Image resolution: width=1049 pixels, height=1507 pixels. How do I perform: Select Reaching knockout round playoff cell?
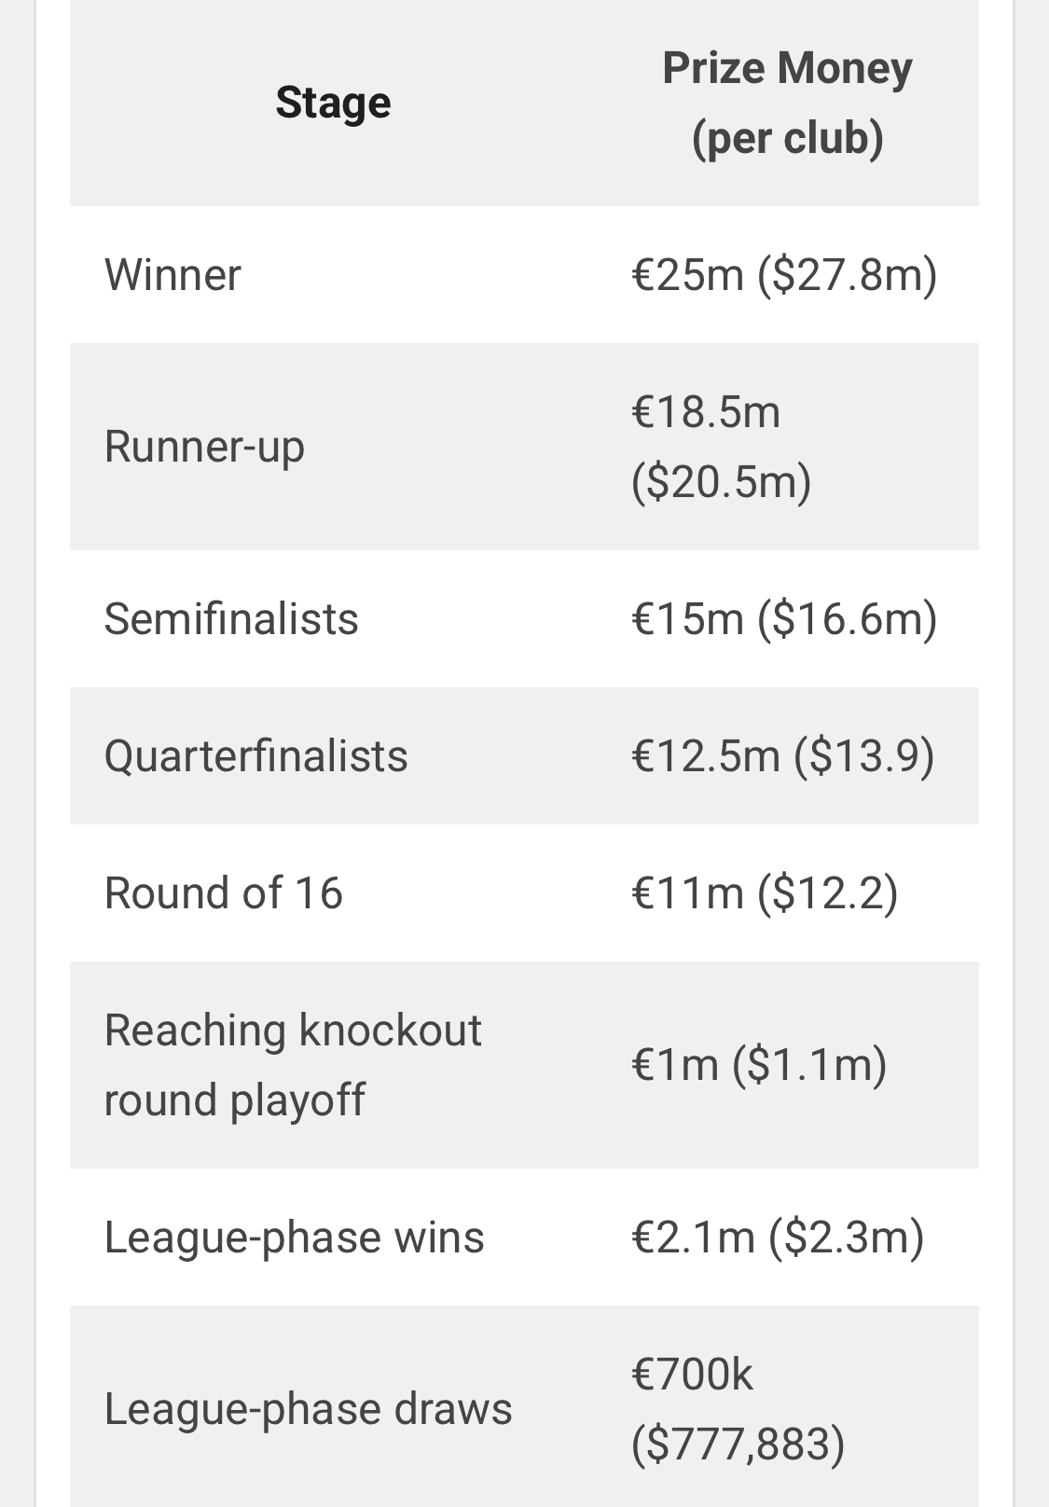point(293,1065)
